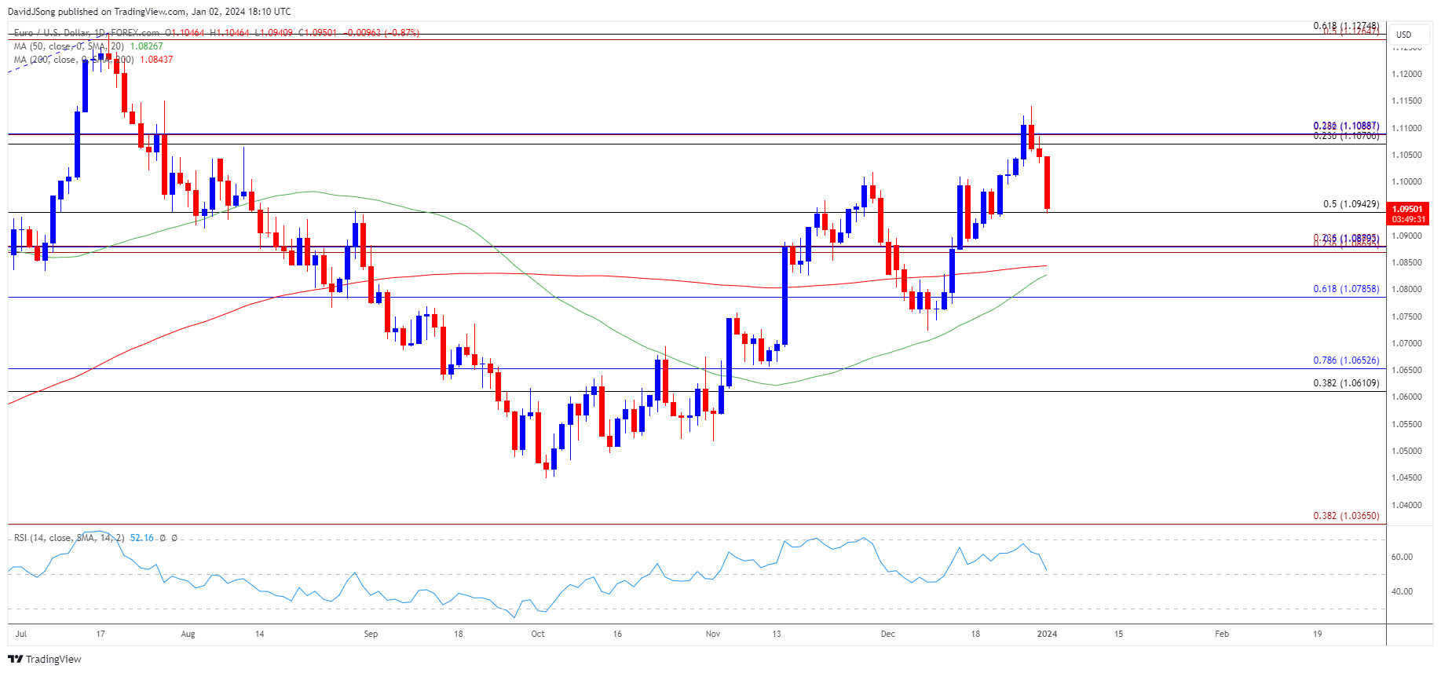Viewport: 1441px width, 673px height.
Task: Click the RSI indicator legend label
Action: click(x=69, y=538)
